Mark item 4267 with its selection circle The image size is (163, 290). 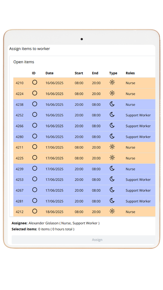coord(34,190)
